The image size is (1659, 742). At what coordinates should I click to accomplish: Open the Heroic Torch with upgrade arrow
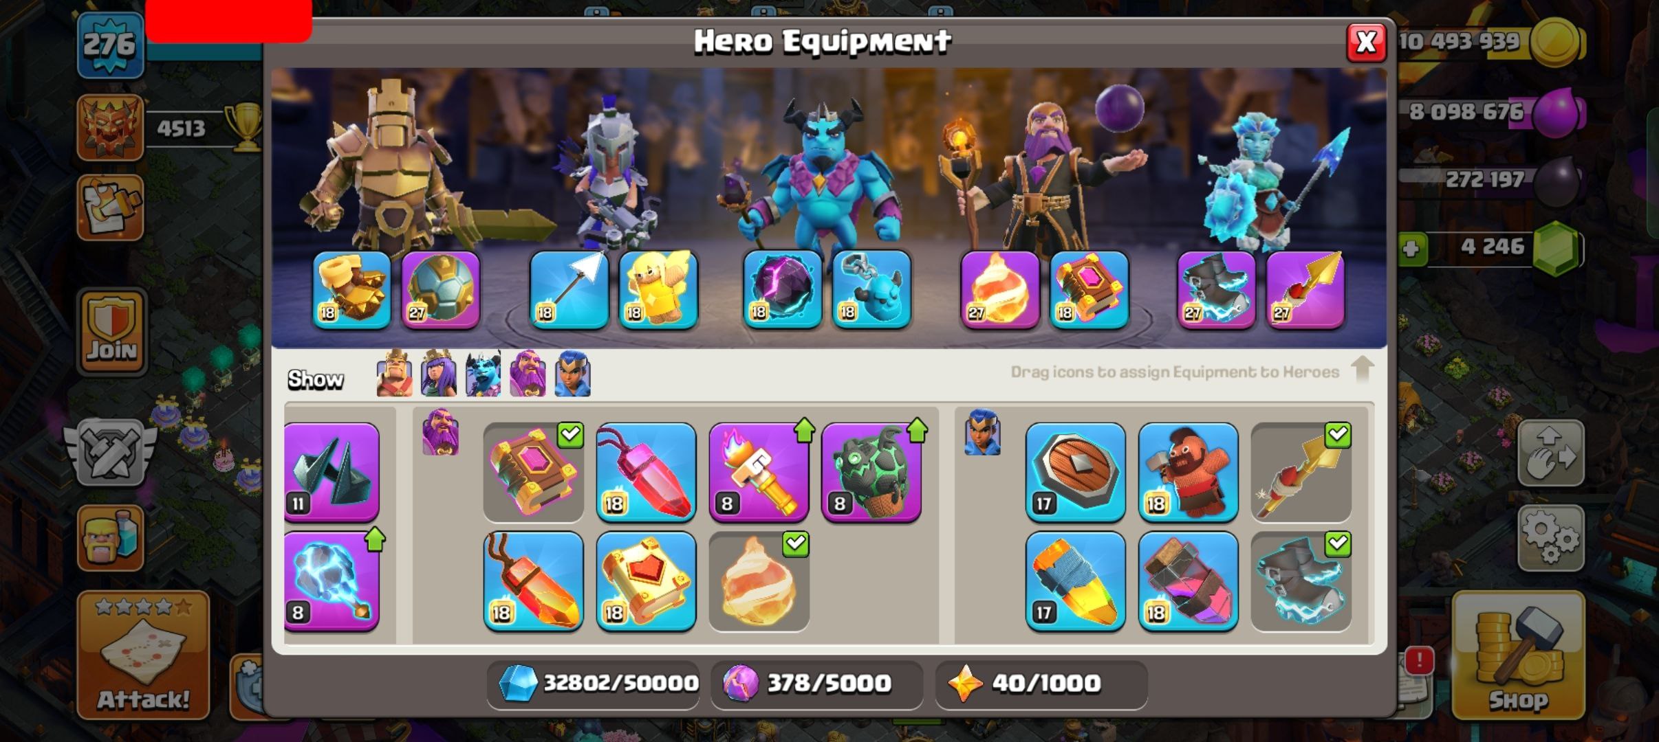pyautogui.click(x=759, y=473)
